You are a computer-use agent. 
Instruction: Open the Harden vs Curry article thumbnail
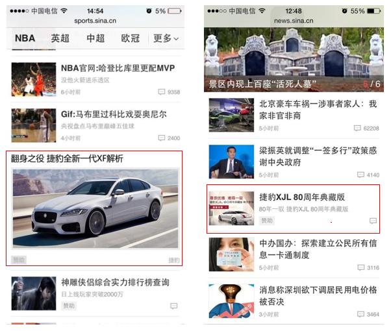click(34, 79)
